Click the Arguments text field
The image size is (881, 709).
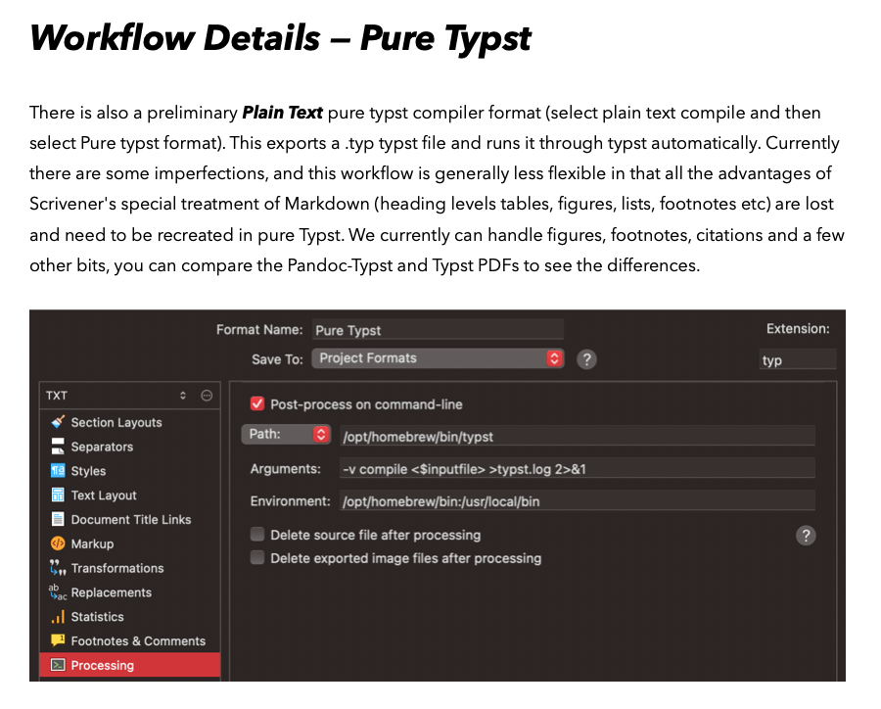pos(576,469)
